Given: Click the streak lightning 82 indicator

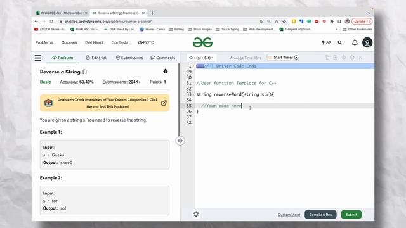Looking at the screenshot, I should click(x=326, y=42).
